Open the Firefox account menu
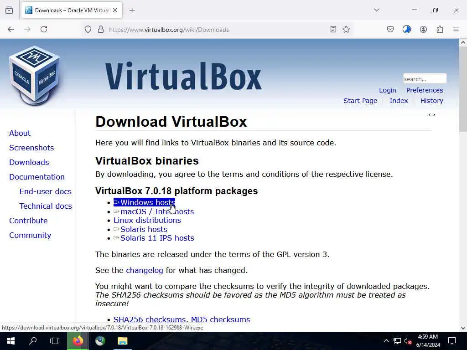Screen dimensions: 467x350 pyautogui.click(x=424, y=29)
